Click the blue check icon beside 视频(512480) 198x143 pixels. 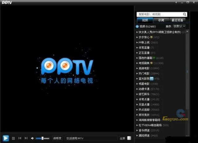[x=137, y=27]
